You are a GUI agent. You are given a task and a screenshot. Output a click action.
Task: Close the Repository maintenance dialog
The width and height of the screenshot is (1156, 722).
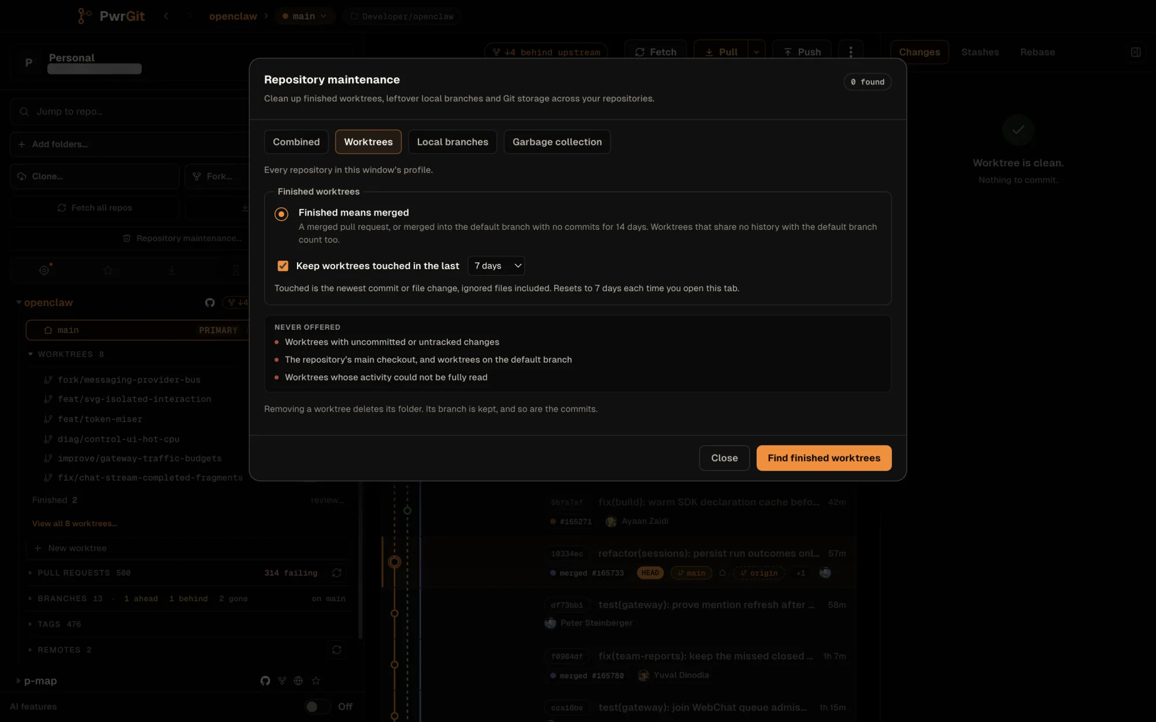(x=724, y=457)
